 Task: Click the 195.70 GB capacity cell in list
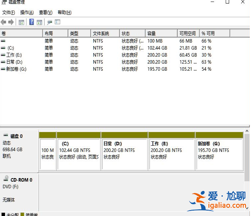coord(157,69)
